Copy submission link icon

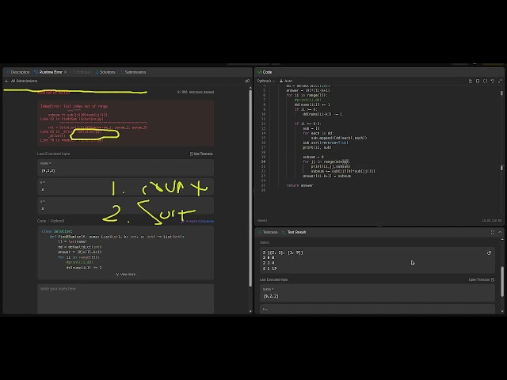click(247, 81)
